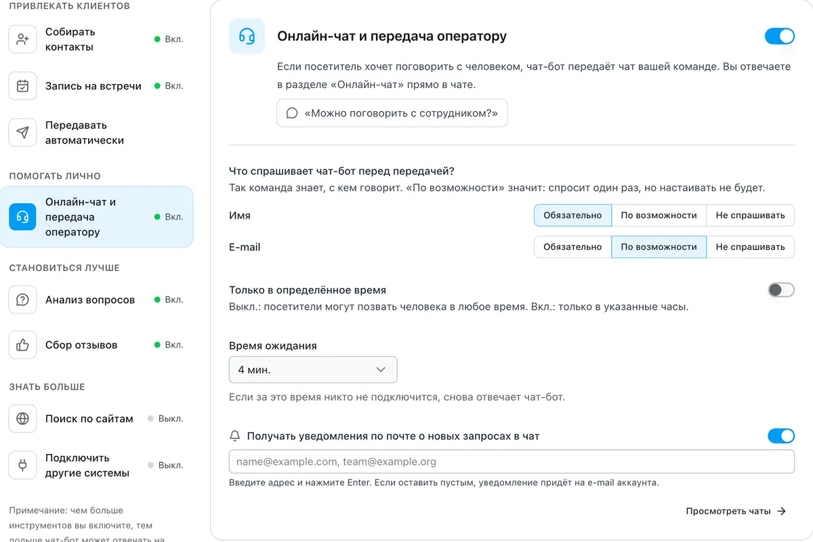Open the Передавать автоматически section

96,133
